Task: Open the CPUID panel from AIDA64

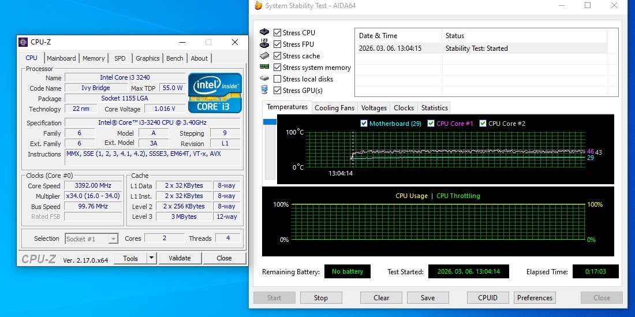Action: click(x=488, y=297)
